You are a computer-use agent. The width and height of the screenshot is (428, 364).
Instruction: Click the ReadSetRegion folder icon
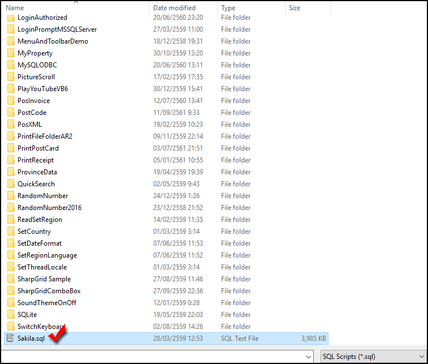[x=11, y=220]
